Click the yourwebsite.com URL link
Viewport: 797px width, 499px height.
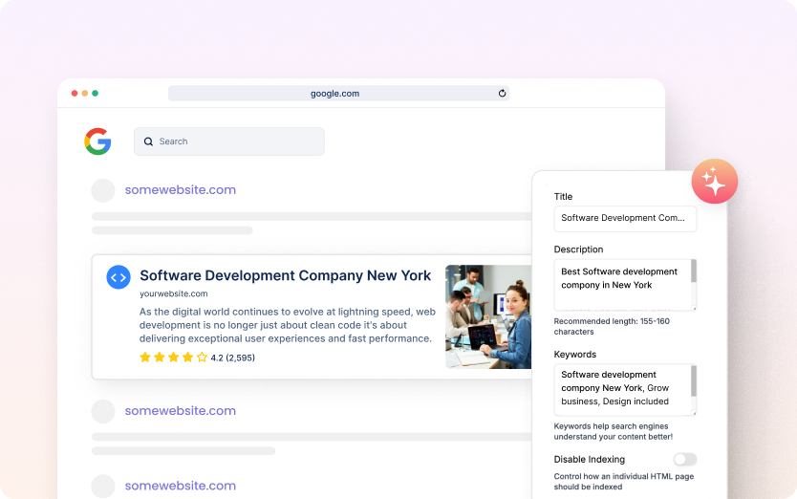(173, 293)
